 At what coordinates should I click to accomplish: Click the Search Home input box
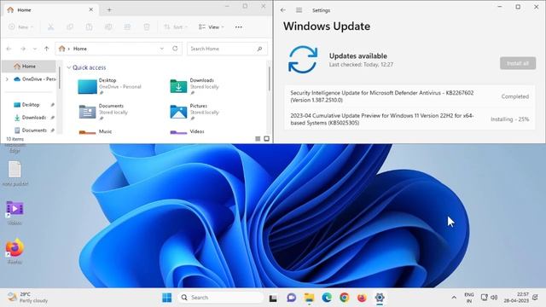point(228,49)
